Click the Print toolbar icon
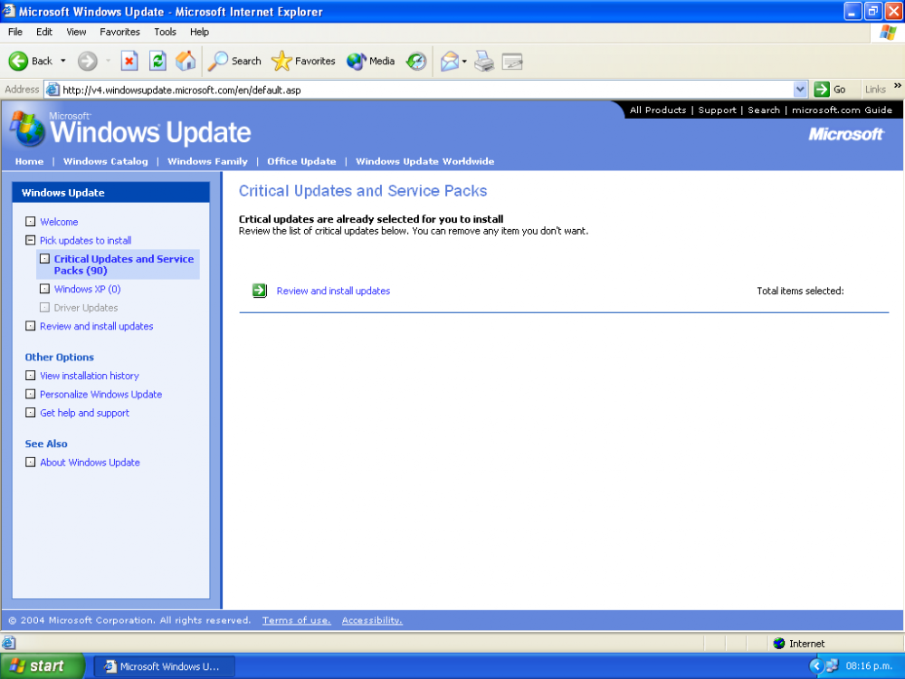 484,61
